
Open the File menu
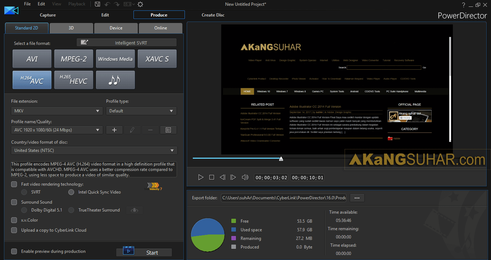click(27, 4)
